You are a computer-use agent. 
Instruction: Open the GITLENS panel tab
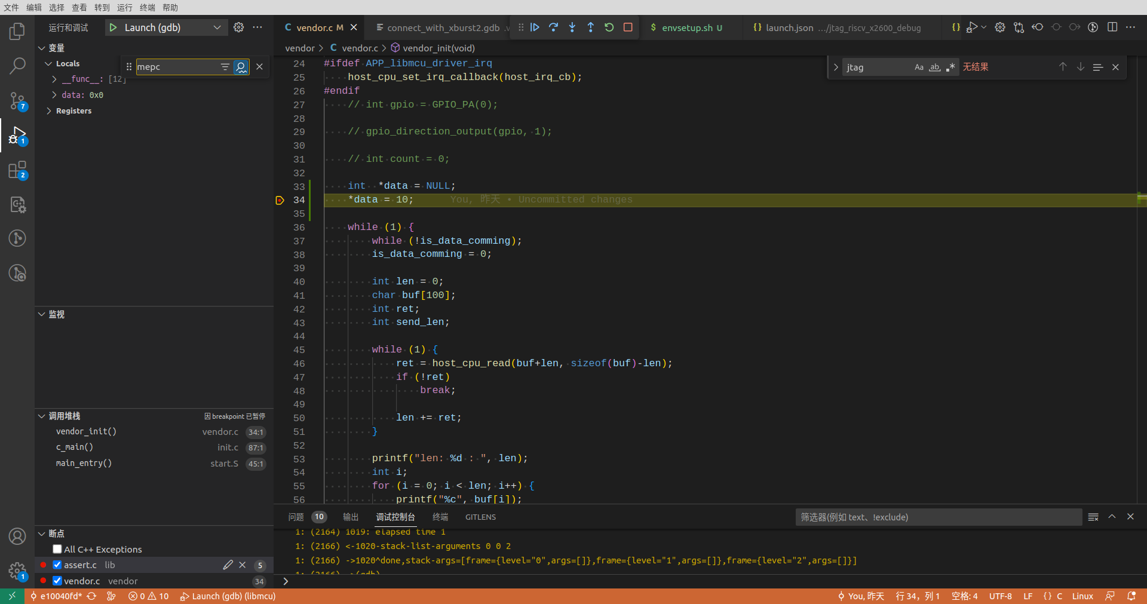481,517
